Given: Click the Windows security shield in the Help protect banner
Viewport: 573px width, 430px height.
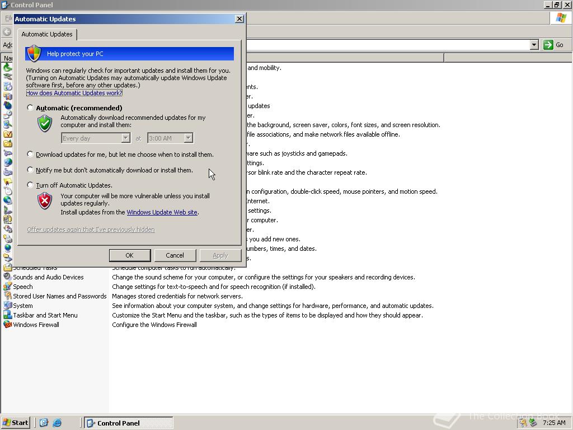Looking at the screenshot, I should (34, 53).
